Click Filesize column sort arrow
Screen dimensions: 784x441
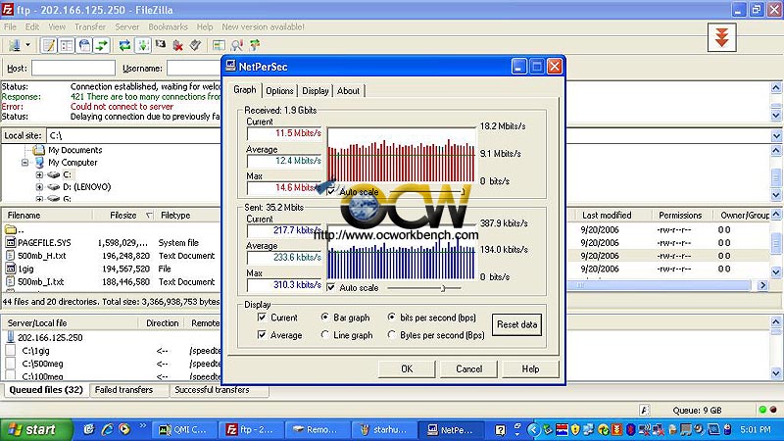(149, 216)
